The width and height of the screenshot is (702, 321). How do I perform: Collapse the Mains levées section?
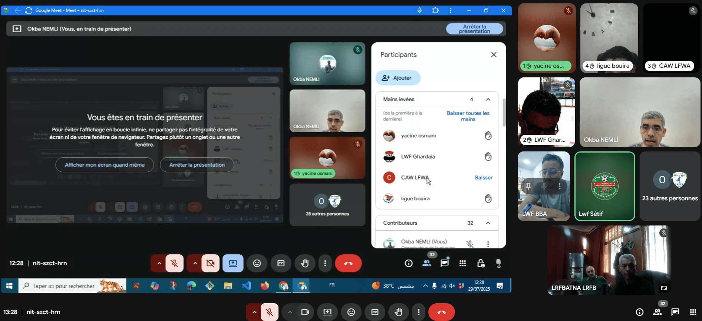click(x=488, y=99)
